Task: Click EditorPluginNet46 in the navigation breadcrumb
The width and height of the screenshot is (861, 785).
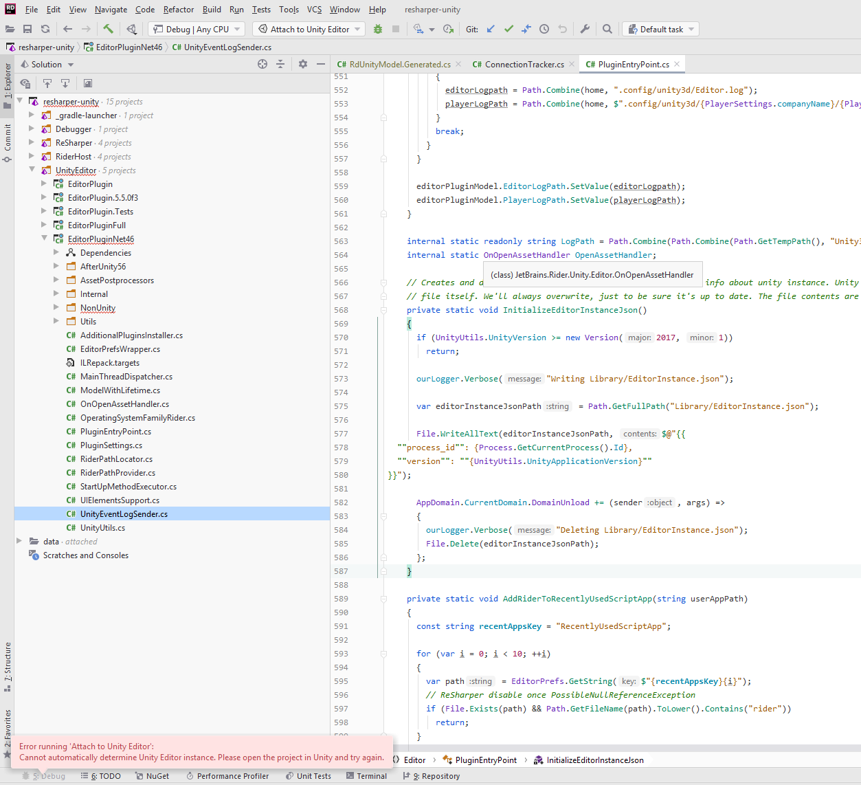Action: click(128, 47)
